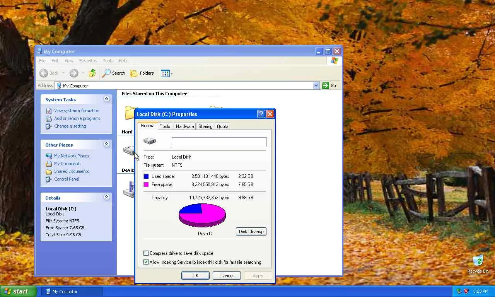The width and height of the screenshot is (495, 297).
Task: Click the Control Panel icon in Other Places
Action: tap(49, 179)
